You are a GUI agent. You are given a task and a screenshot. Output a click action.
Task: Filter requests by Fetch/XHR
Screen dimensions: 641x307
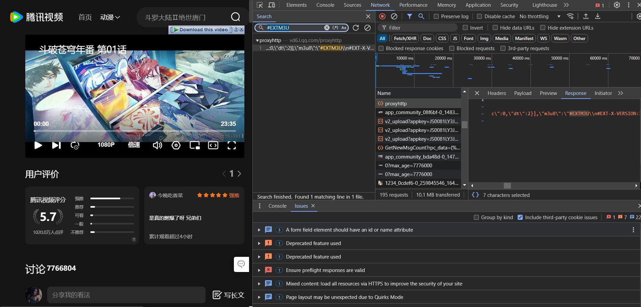pyautogui.click(x=405, y=38)
